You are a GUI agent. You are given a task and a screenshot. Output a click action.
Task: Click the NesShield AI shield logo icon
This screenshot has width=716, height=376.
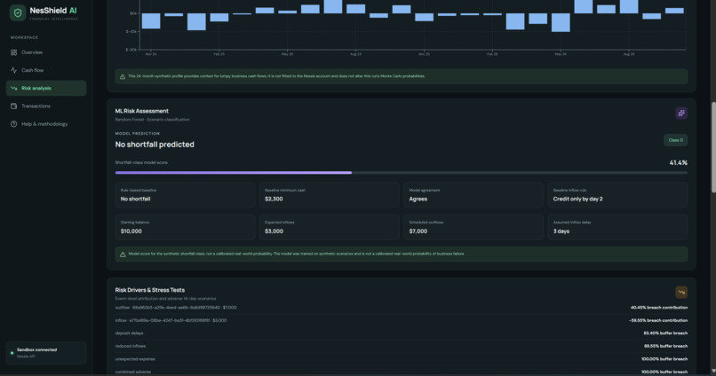tap(18, 12)
